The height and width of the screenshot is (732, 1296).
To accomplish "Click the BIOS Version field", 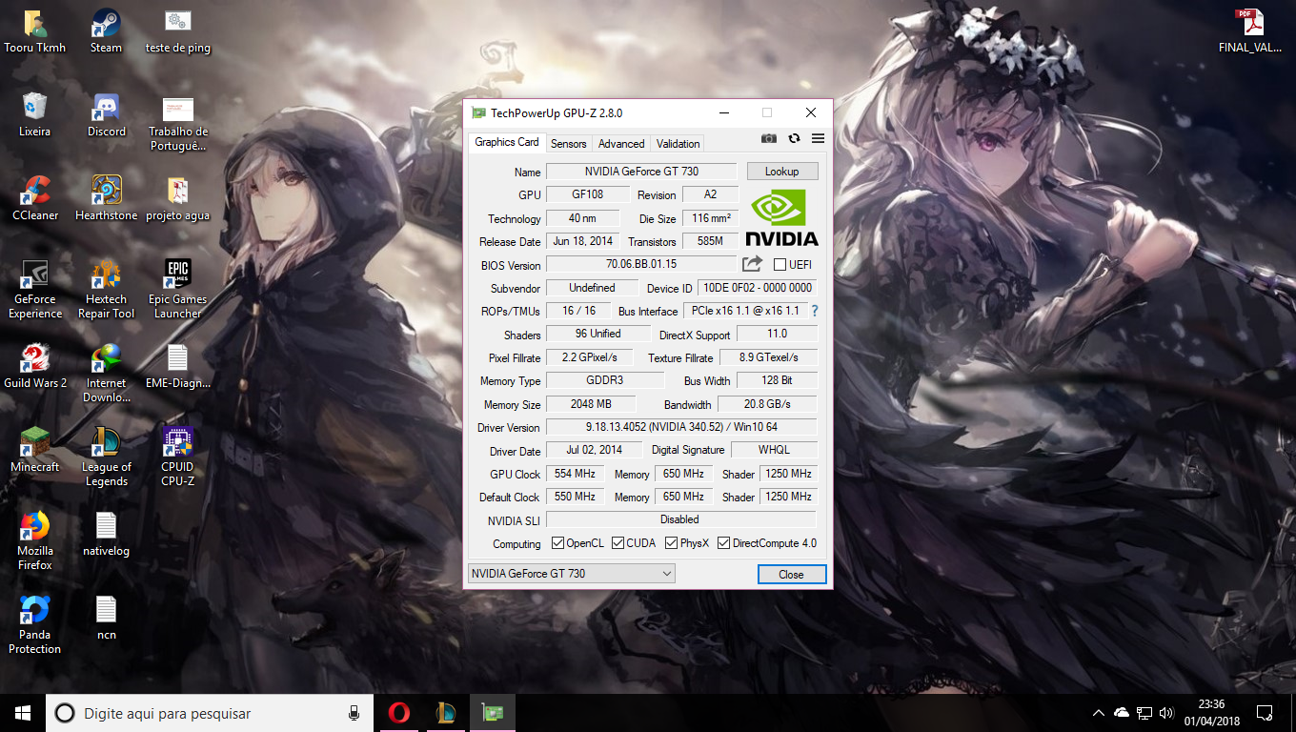I will point(641,264).
